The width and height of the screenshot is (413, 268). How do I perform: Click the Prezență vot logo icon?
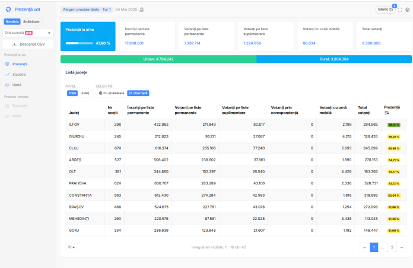point(8,10)
